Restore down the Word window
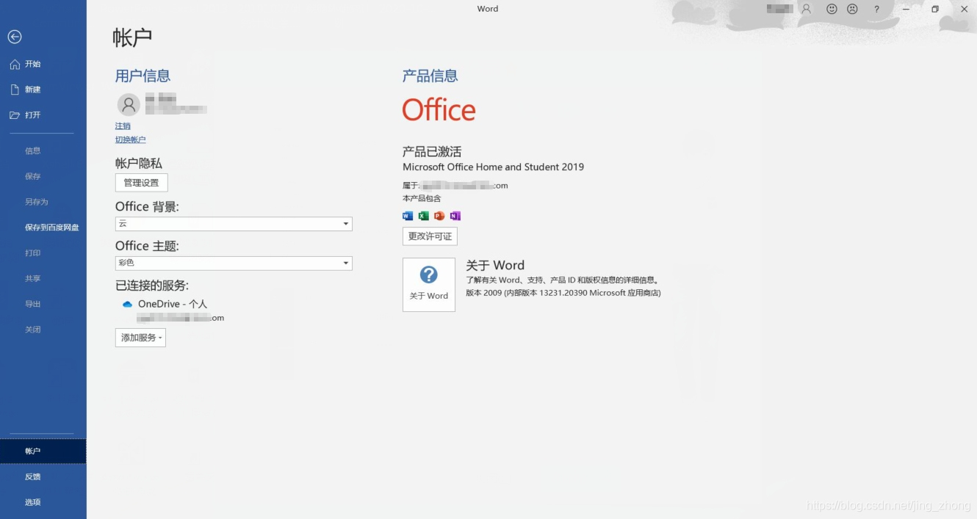Viewport: 977px width, 519px height. click(x=935, y=9)
